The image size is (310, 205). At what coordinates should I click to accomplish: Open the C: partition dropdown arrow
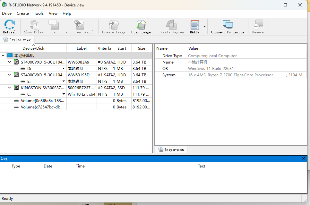pyautogui.click(x=64, y=94)
